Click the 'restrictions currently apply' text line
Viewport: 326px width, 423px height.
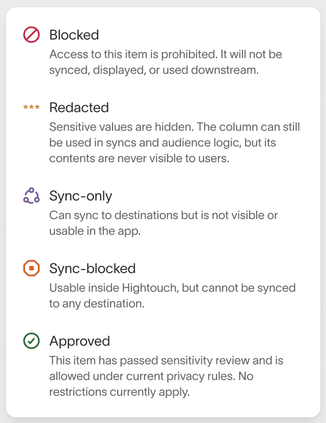pos(120,392)
